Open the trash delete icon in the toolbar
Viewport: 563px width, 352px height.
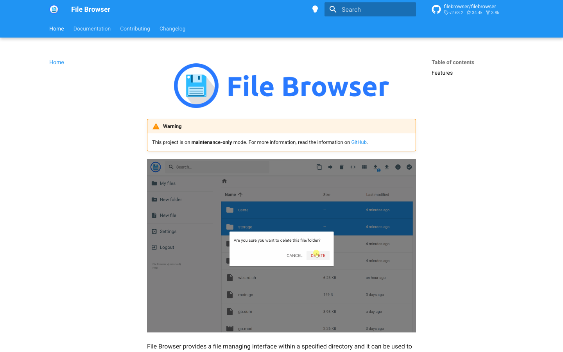tap(341, 167)
